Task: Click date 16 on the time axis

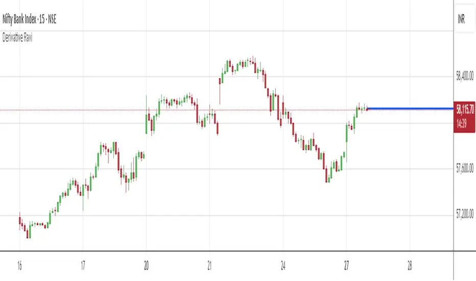Action: coord(19,266)
